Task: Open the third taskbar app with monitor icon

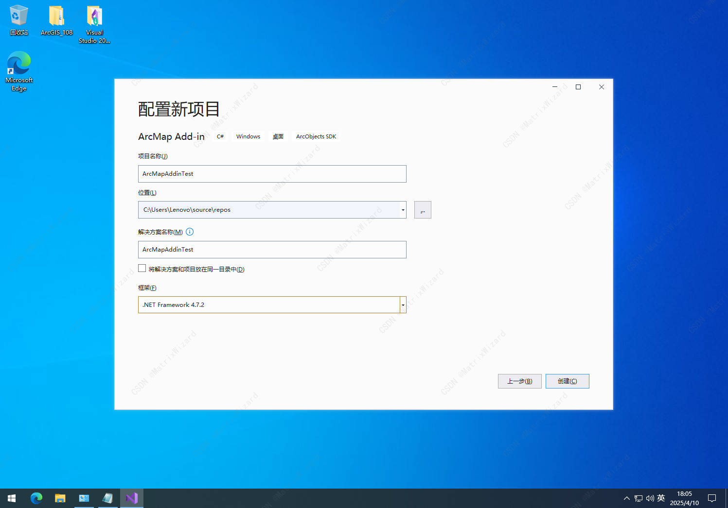Action: (x=84, y=498)
